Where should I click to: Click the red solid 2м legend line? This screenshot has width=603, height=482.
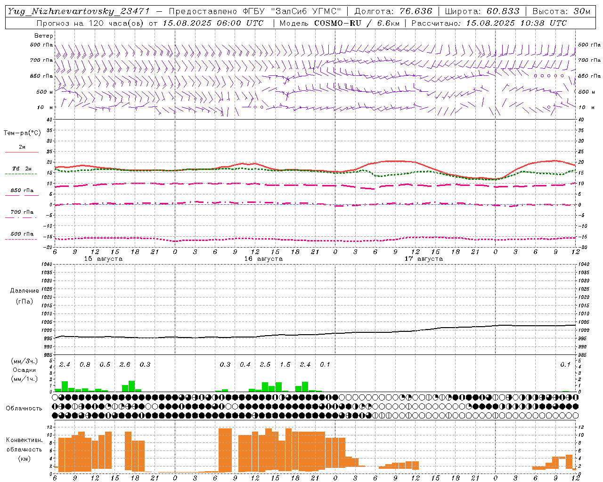click(22, 153)
